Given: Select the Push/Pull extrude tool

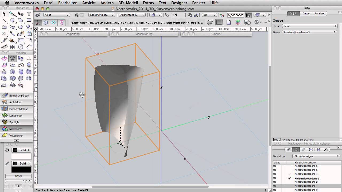Looking at the screenshot, I should point(4,72).
